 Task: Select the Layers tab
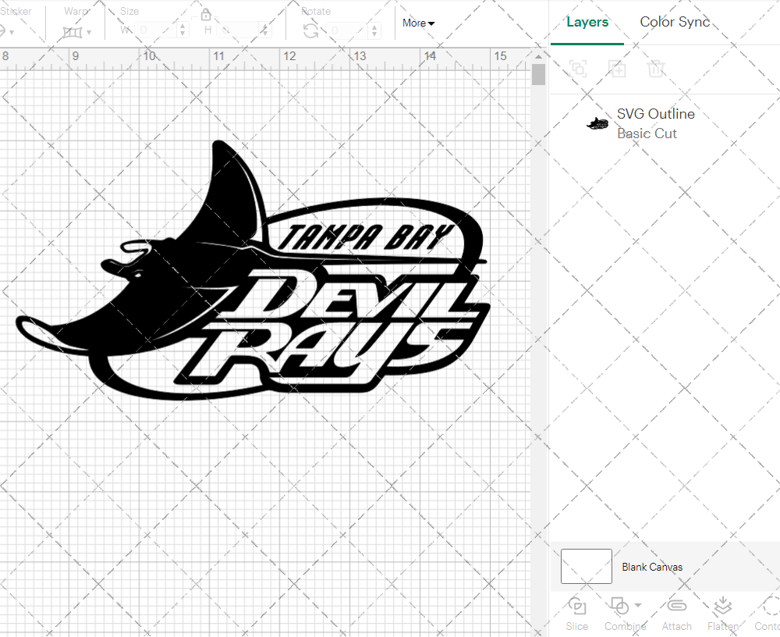click(587, 22)
